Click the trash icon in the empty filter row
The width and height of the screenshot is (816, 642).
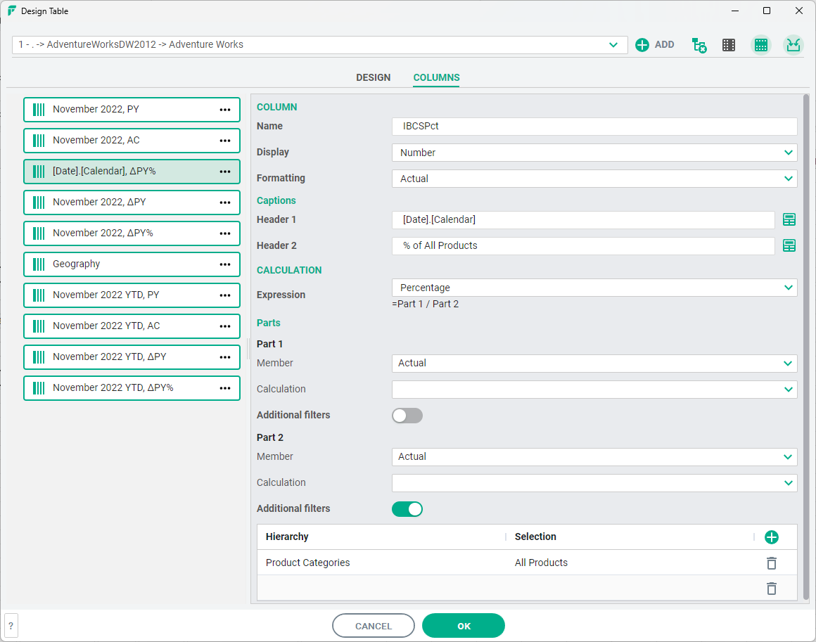(x=771, y=589)
